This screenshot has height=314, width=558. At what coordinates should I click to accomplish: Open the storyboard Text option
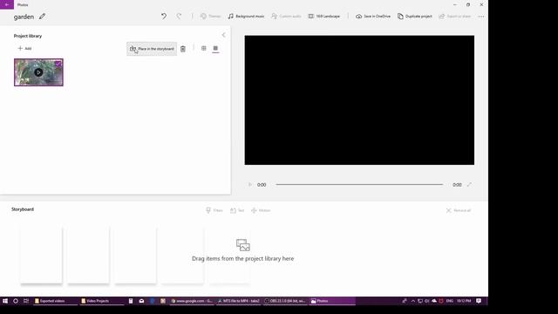[x=237, y=210]
